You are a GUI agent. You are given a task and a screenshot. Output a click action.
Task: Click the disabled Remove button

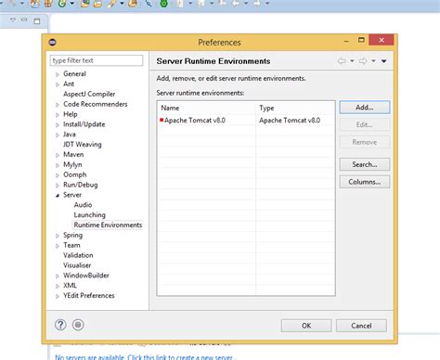coord(365,142)
